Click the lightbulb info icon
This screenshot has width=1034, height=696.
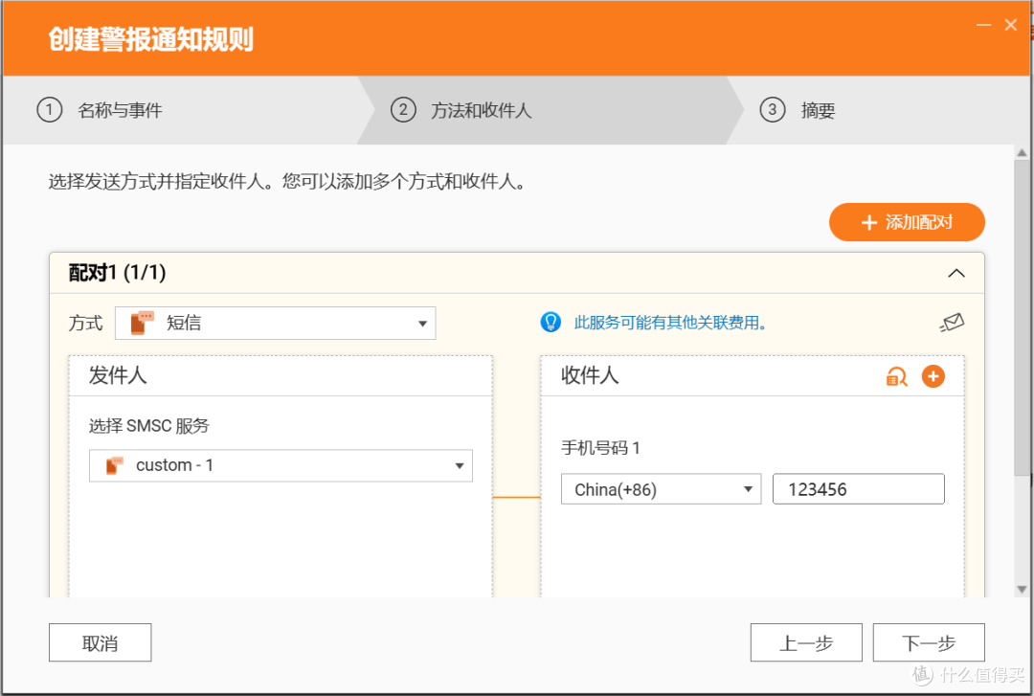point(551,322)
